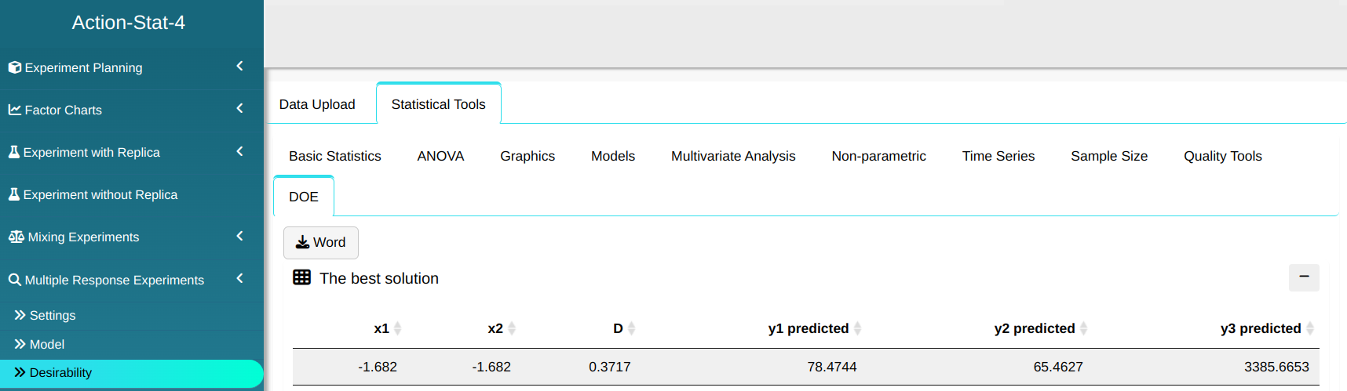This screenshot has height=391, width=1347.
Task: Download report with Word button
Action: [x=320, y=243]
